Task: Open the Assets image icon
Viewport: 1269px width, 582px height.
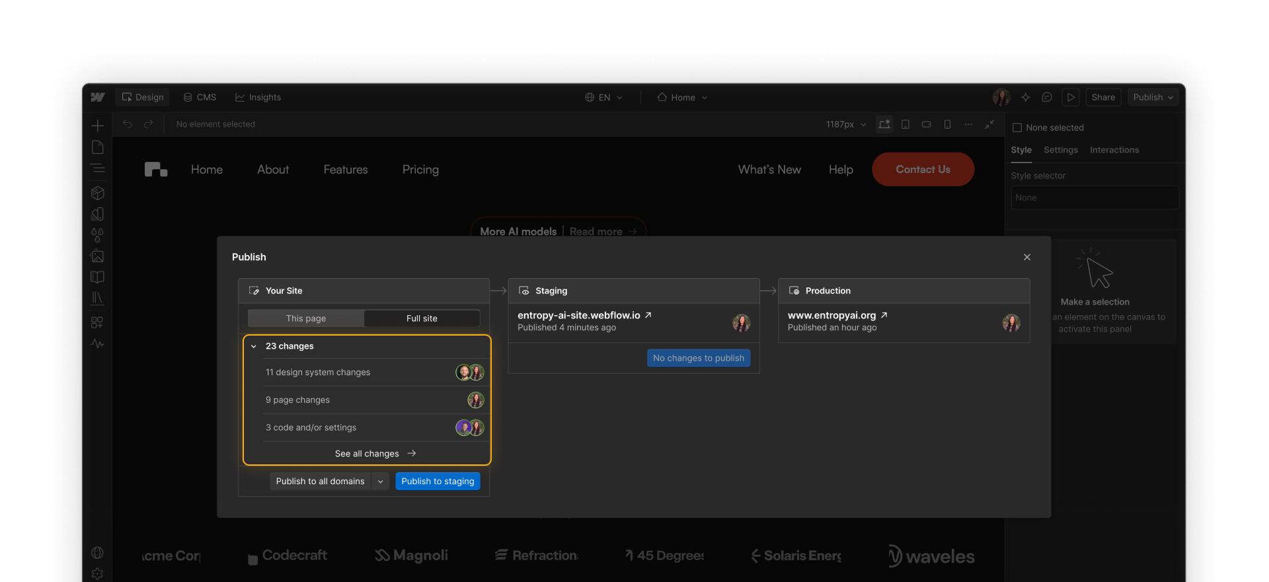Action: coord(98,256)
